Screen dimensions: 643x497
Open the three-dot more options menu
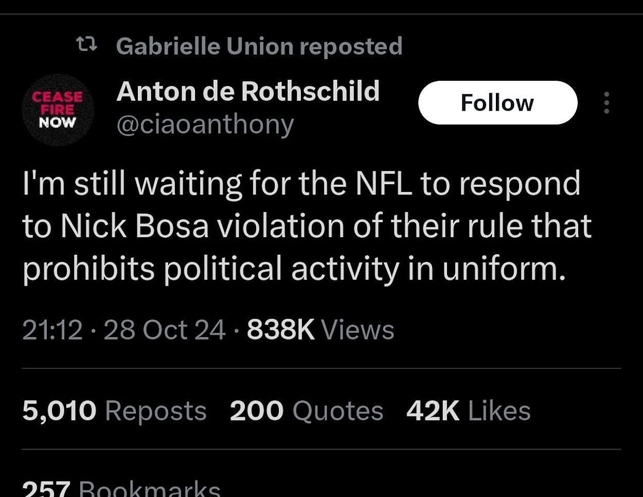pos(606,103)
